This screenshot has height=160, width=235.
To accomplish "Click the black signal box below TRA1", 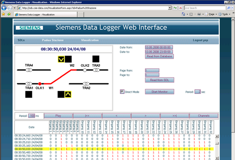I will pos(29,94).
